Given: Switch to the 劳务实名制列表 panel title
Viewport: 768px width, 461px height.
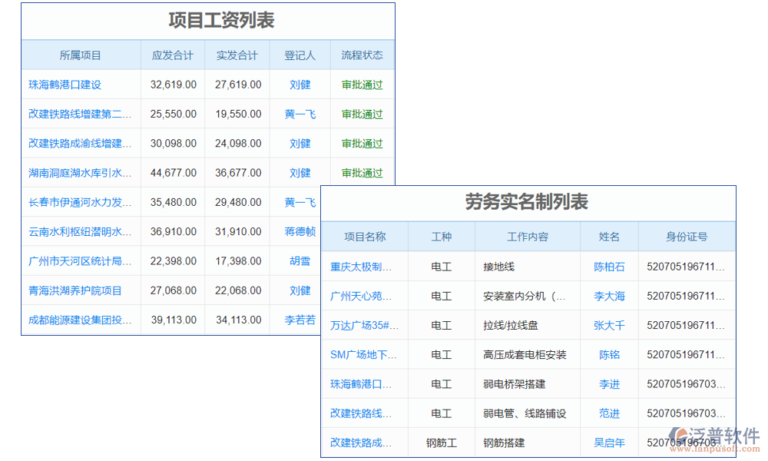Looking at the screenshot, I should pyautogui.click(x=537, y=203).
